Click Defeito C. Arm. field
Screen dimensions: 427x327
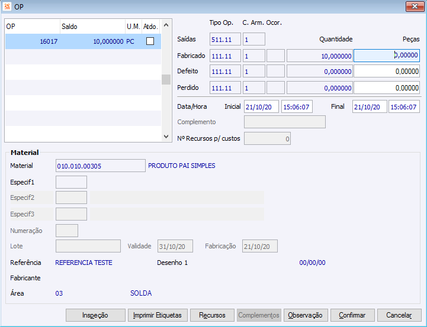point(254,71)
